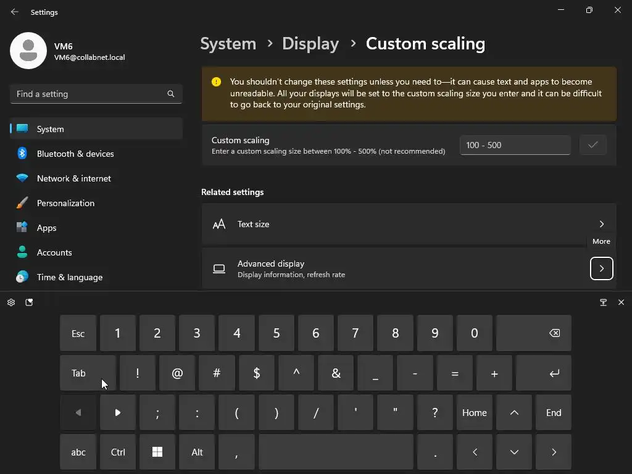Switch keyboard to abc letters layout

click(x=78, y=452)
